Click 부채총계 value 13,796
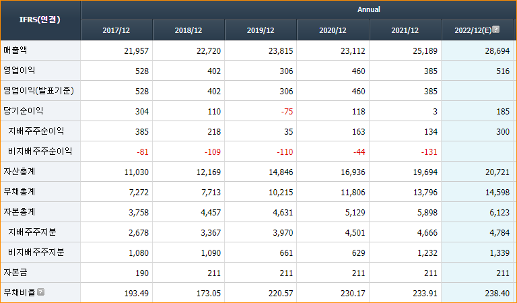 tap(425, 193)
